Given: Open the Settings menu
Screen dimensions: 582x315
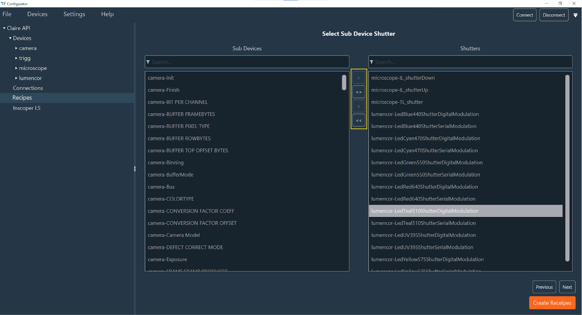Looking at the screenshot, I should 74,14.
